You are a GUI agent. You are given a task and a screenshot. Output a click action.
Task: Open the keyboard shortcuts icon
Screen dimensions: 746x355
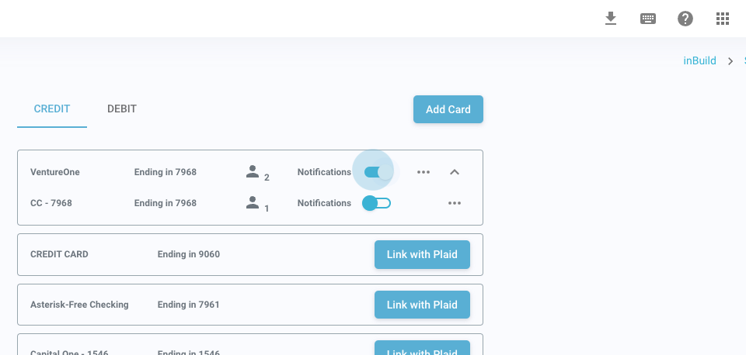tap(648, 19)
